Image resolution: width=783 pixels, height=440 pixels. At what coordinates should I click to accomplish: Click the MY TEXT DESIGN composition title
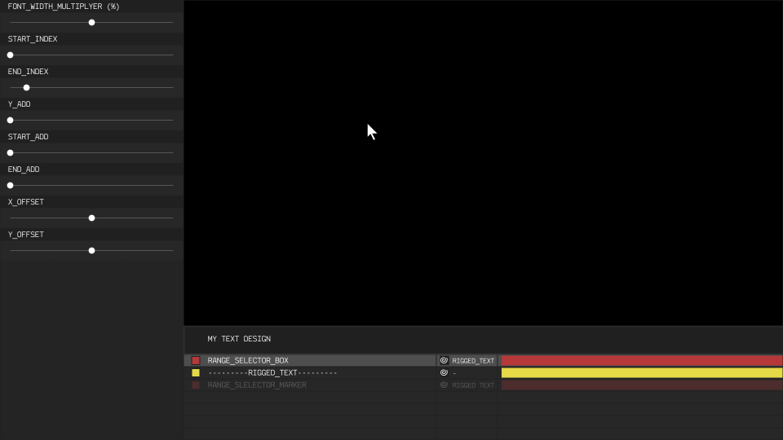[239, 339]
